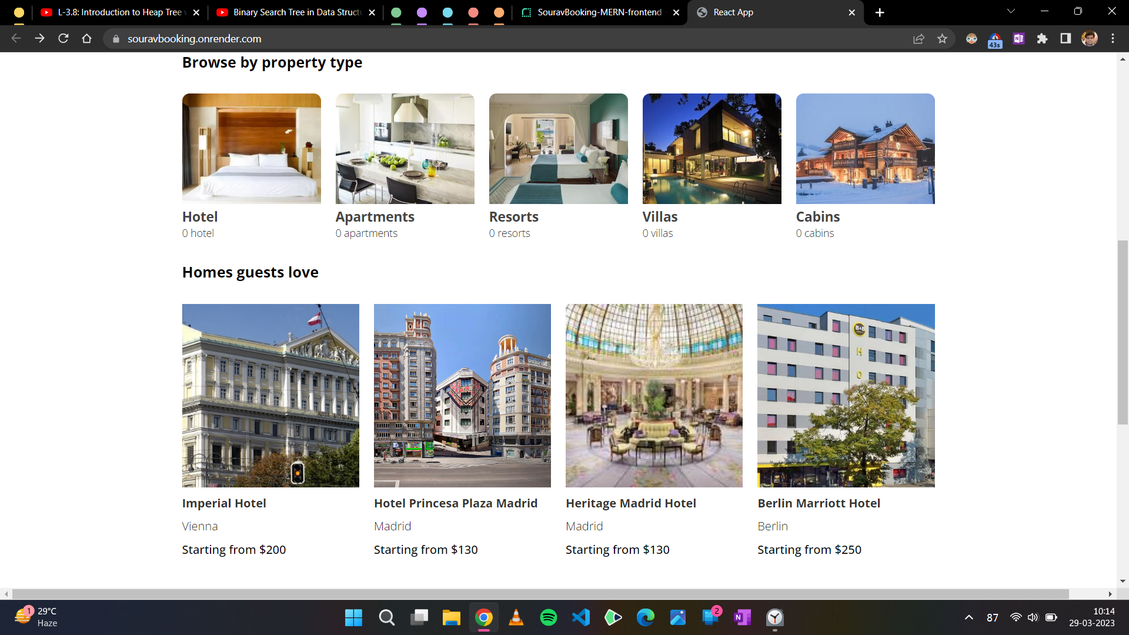Open the browser side panel
The image size is (1129, 635).
coord(1065,39)
